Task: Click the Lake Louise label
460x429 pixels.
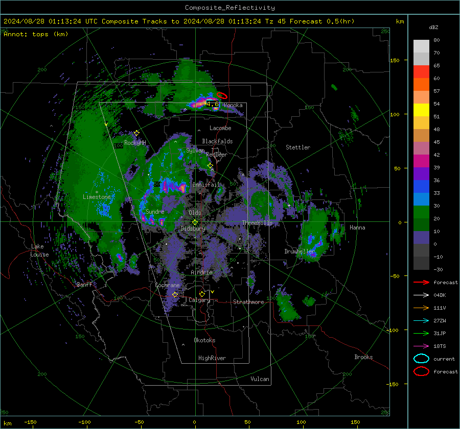Action: coord(39,250)
